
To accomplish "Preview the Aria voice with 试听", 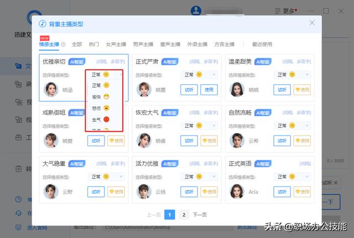I will tap(282, 192).
